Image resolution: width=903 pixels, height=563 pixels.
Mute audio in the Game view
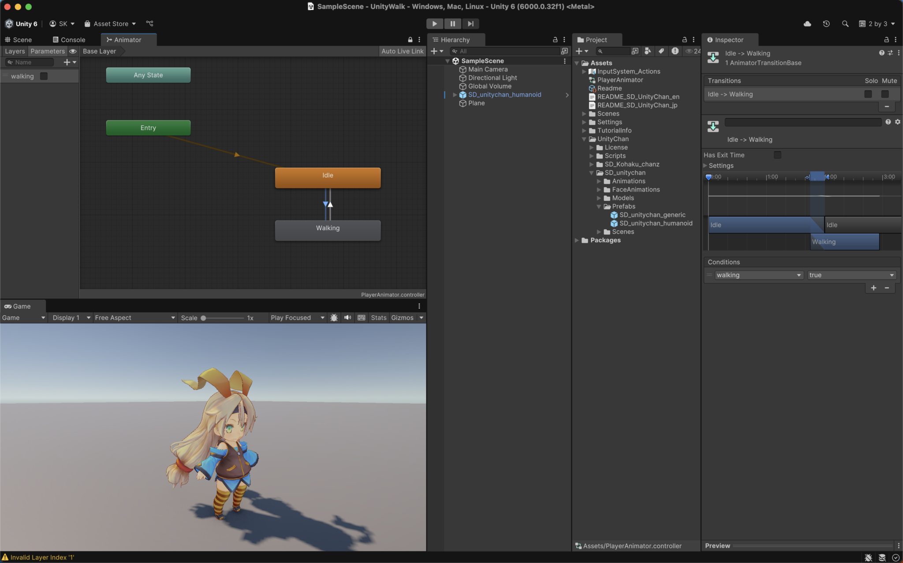click(347, 317)
